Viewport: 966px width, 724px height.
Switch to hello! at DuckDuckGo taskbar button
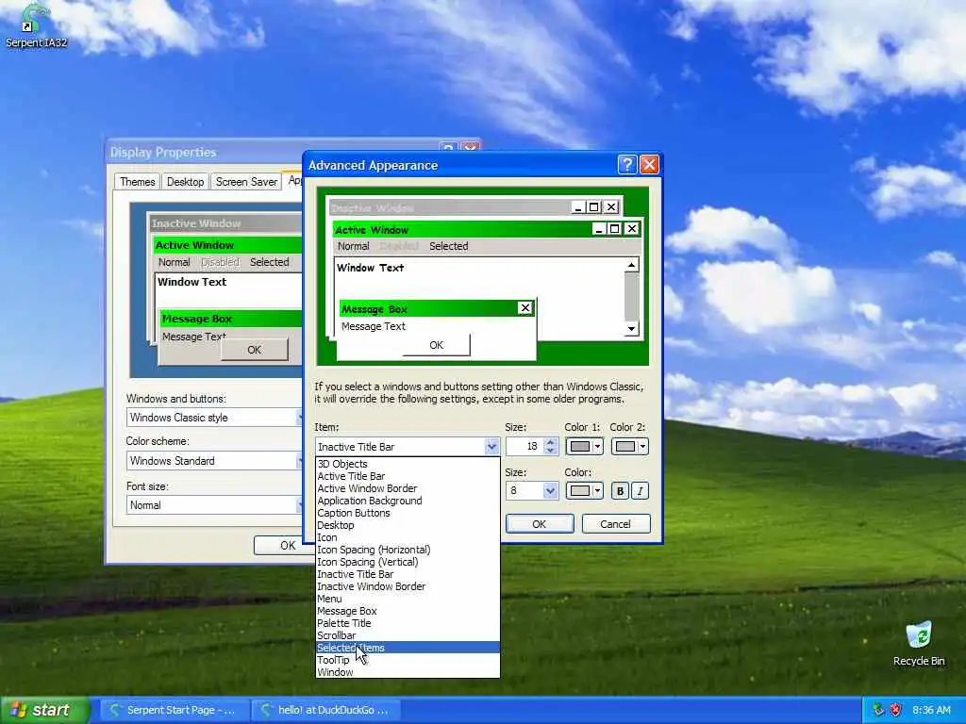point(325,710)
